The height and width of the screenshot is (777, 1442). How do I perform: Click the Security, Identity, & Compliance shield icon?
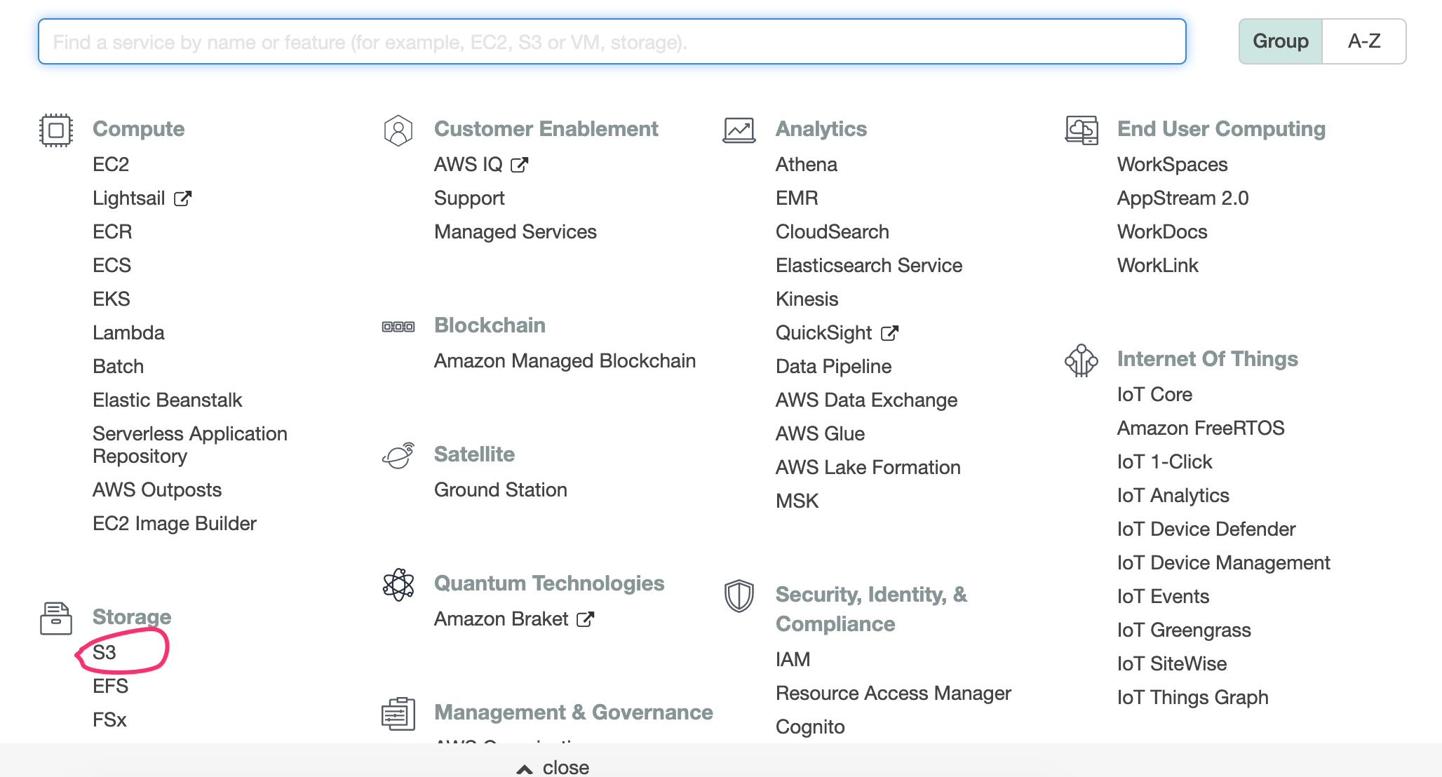tap(739, 595)
